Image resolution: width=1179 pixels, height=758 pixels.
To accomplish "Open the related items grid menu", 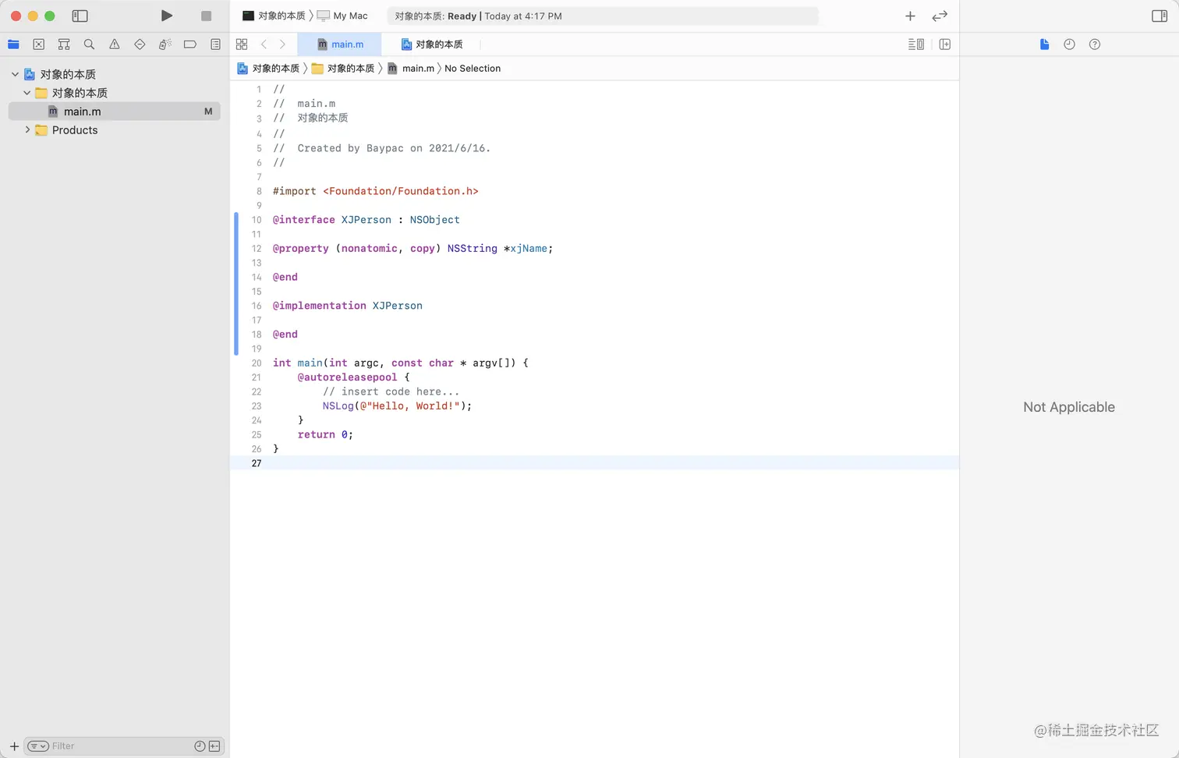I will tap(242, 44).
